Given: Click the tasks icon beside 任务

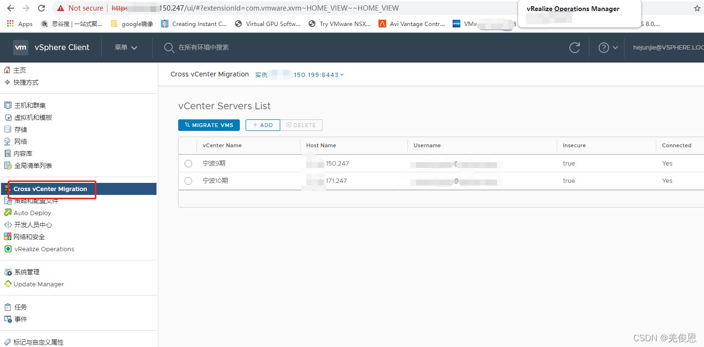Looking at the screenshot, I should (8, 307).
